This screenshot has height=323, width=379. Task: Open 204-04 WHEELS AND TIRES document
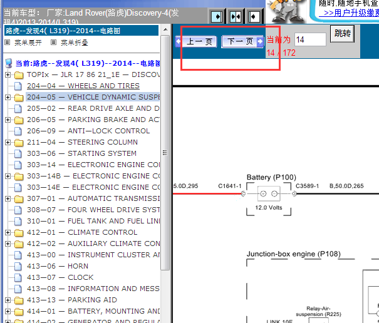tap(83, 86)
